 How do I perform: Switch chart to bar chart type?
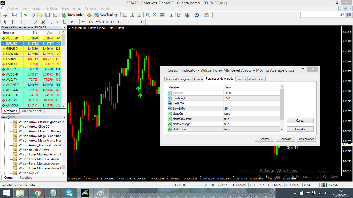pyautogui.click(x=125, y=15)
